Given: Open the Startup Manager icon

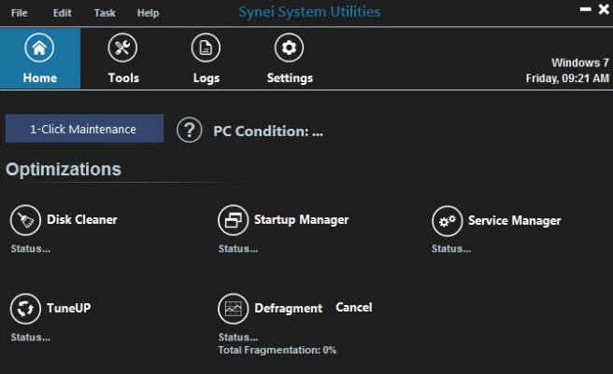Looking at the screenshot, I should [x=233, y=221].
